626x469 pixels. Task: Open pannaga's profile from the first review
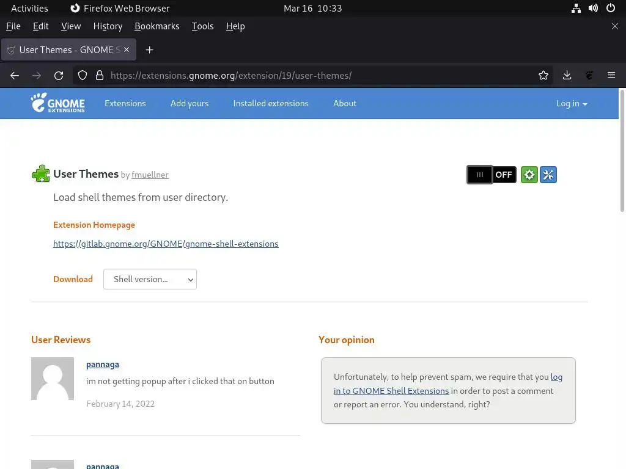point(103,364)
